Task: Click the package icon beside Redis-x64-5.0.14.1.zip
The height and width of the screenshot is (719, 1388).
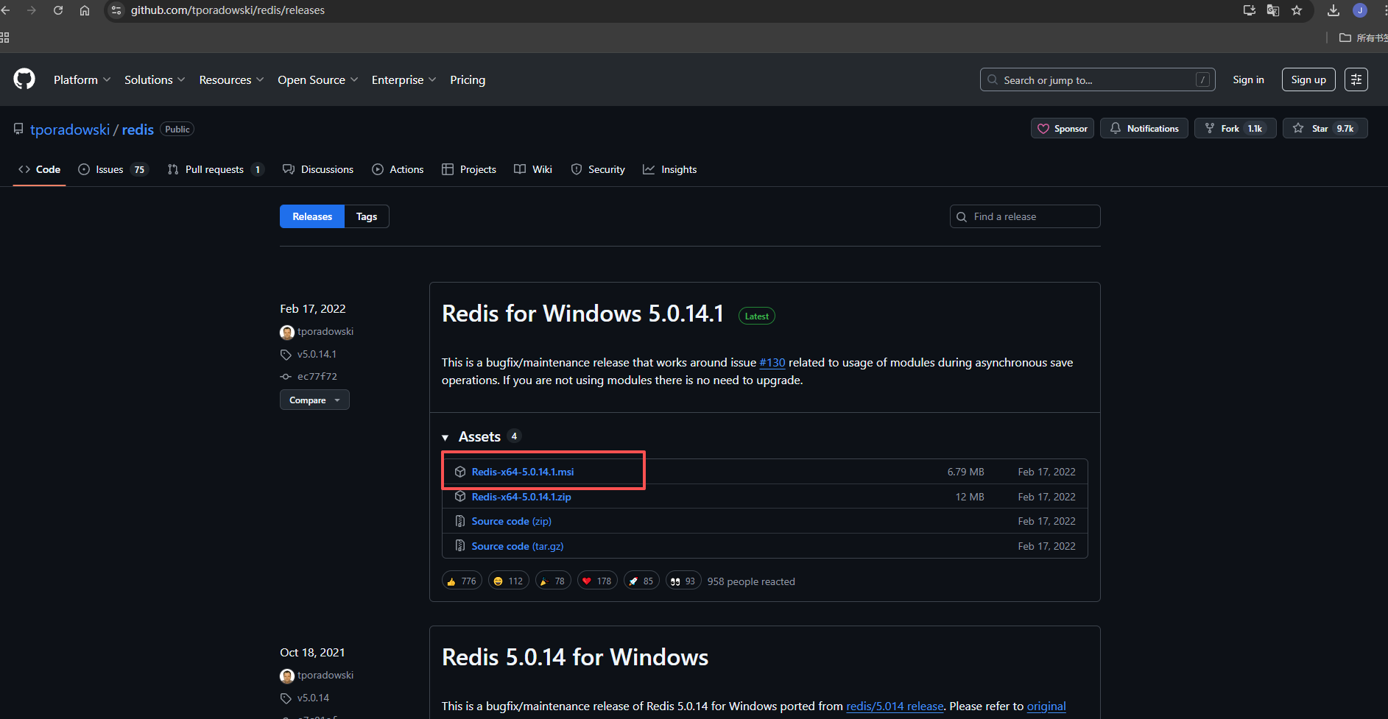Action: click(x=460, y=497)
